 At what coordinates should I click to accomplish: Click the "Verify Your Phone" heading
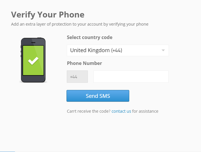[48, 15]
